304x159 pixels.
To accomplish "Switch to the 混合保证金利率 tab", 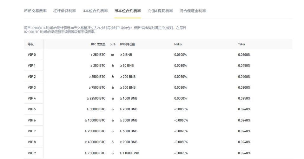I will point(192,11).
